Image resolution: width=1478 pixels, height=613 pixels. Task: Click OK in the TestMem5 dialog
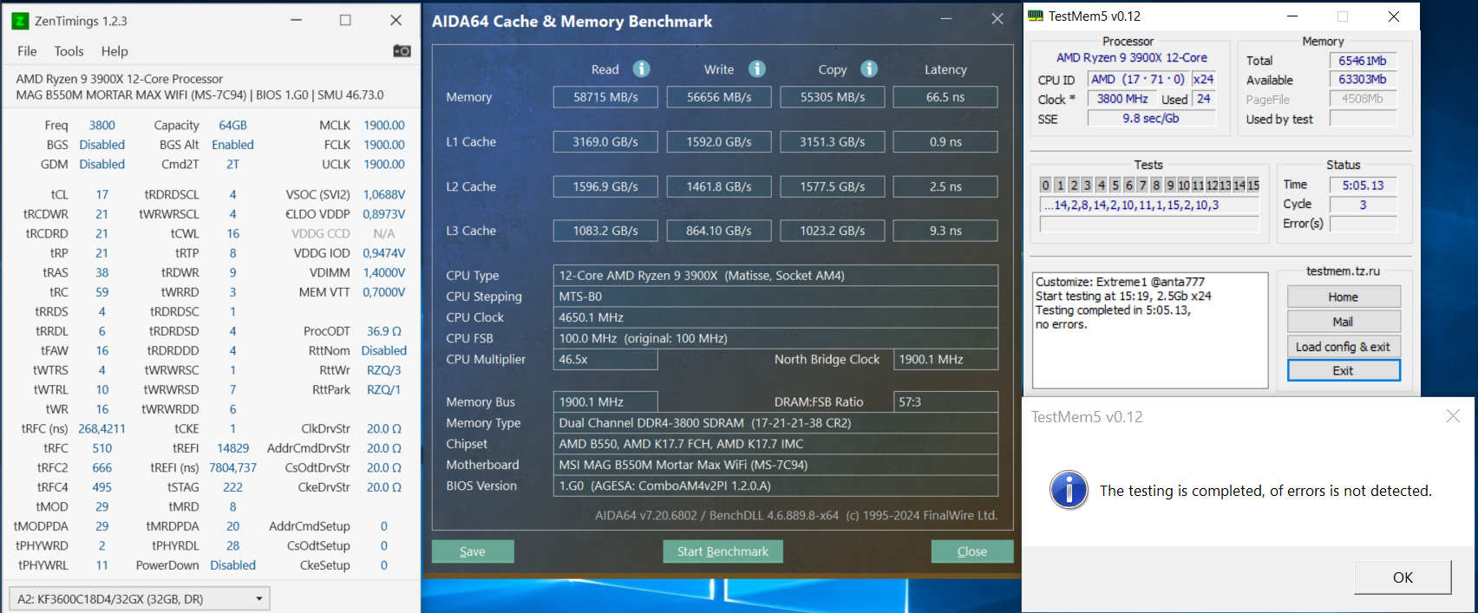[1403, 577]
